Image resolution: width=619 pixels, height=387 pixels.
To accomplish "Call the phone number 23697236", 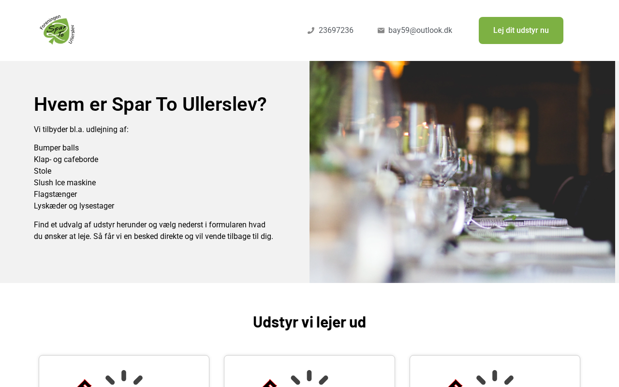I will (x=336, y=30).
